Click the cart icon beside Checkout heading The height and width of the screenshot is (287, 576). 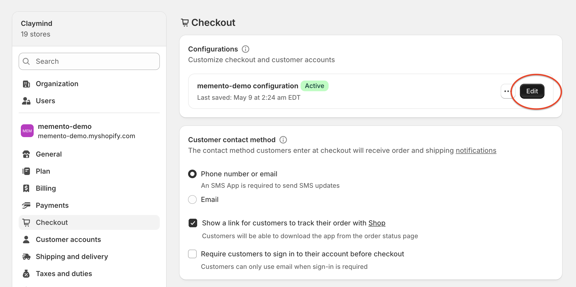tap(185, 23)
